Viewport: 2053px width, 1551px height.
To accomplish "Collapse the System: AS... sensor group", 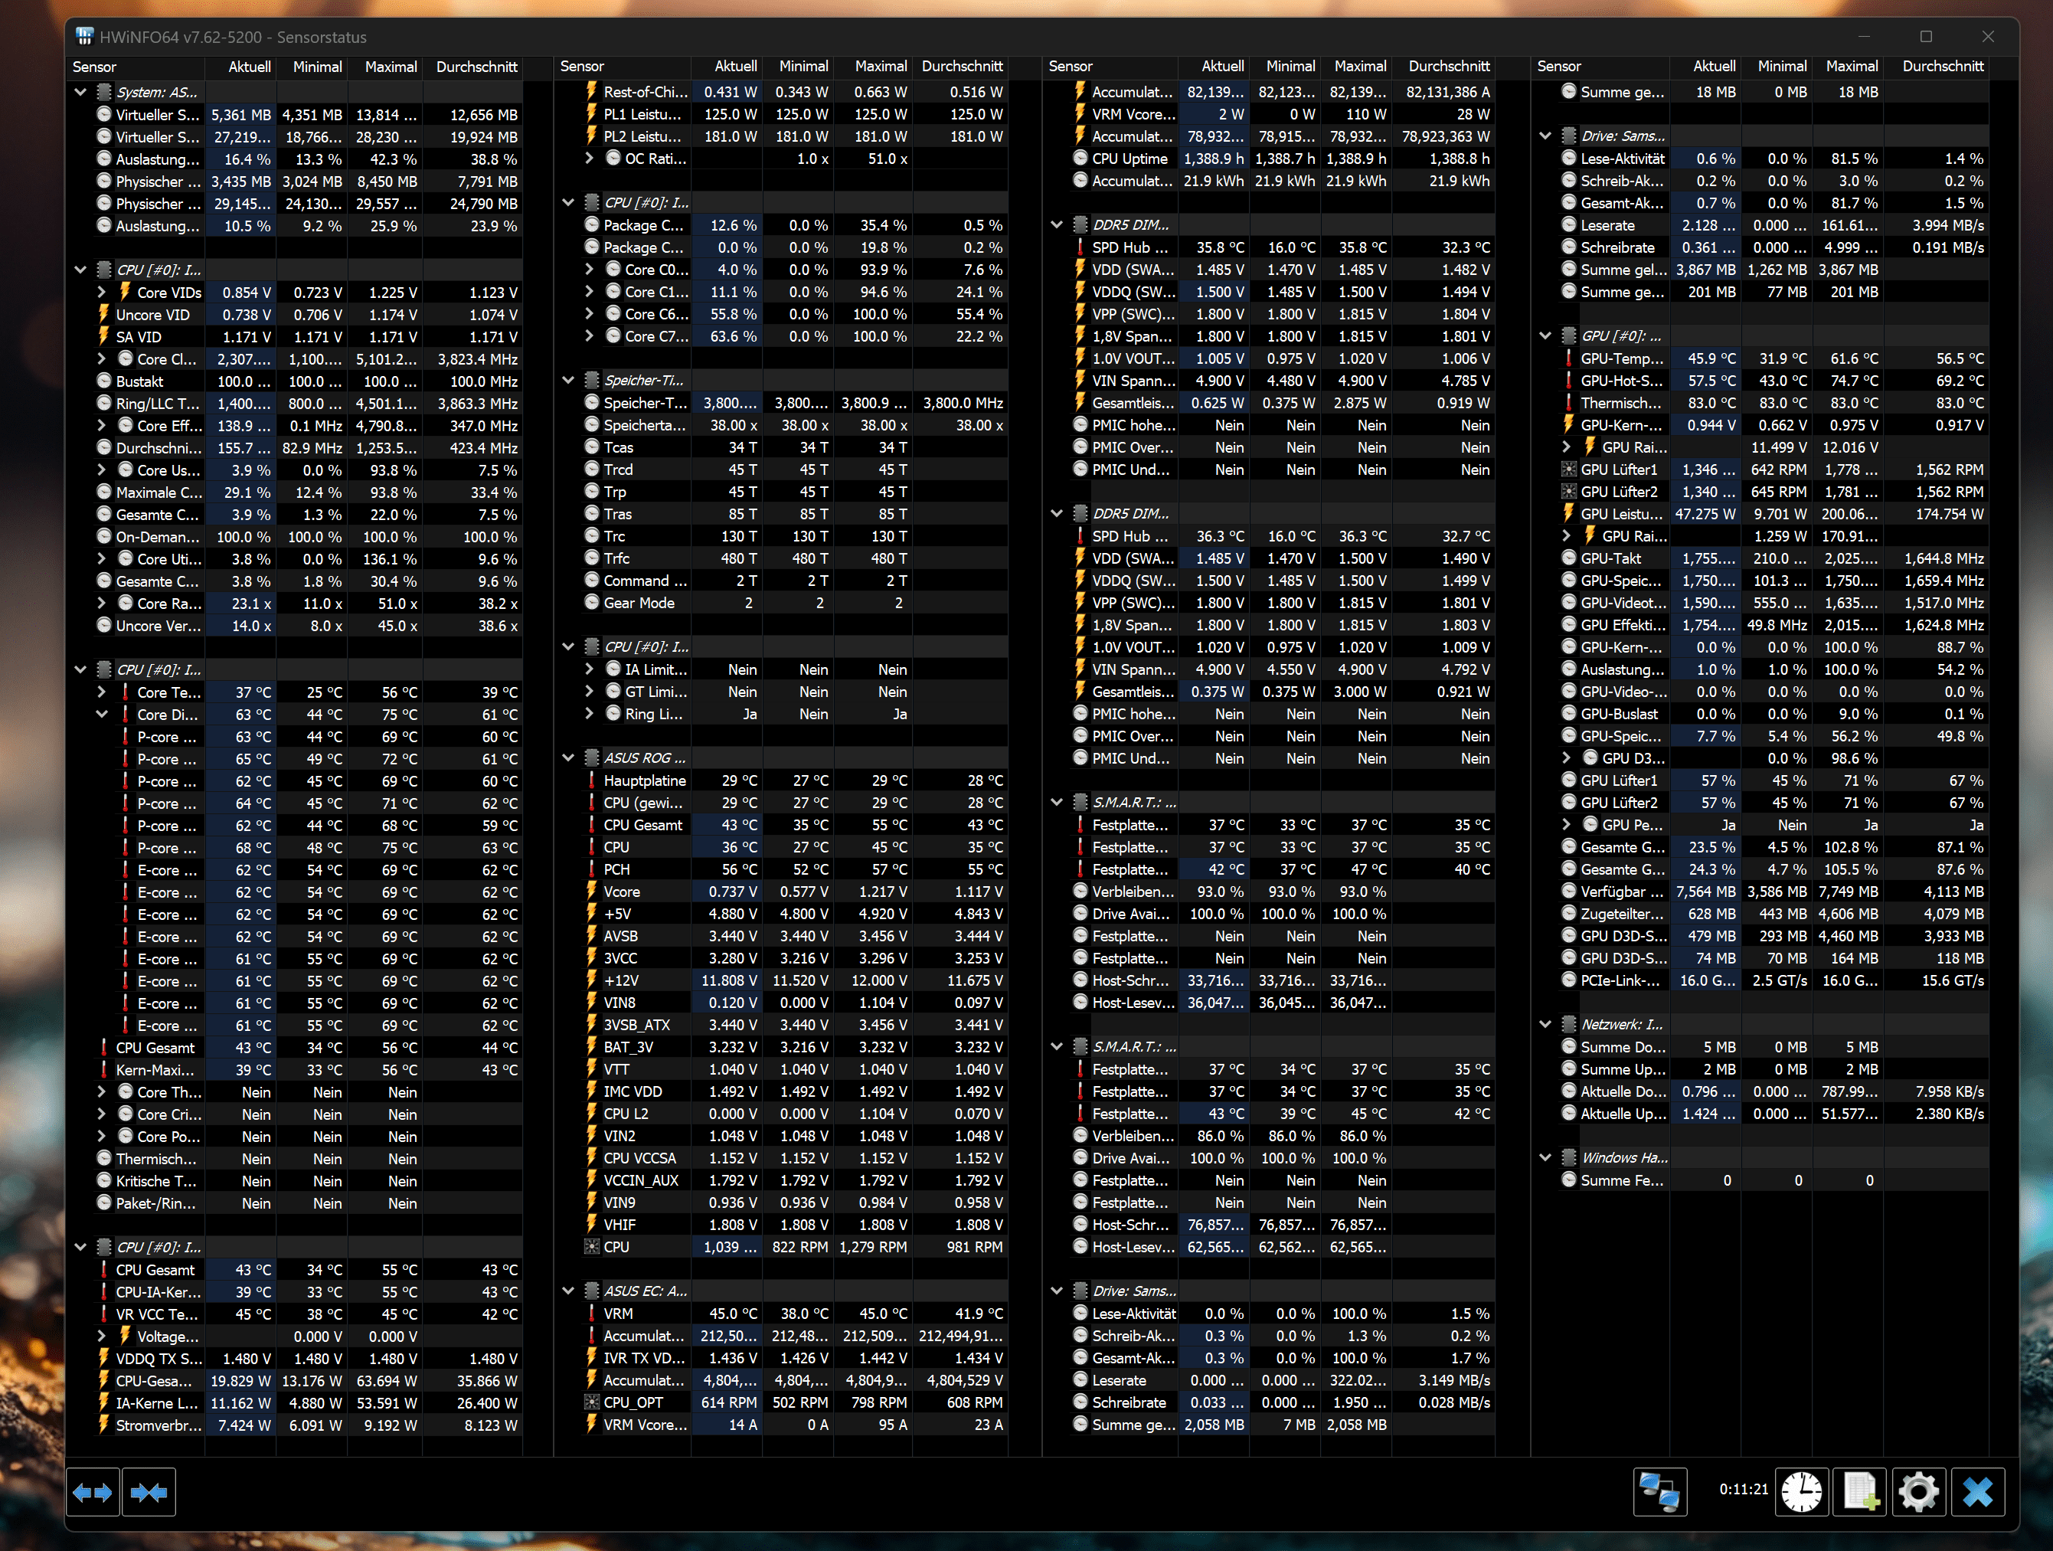I will pos(80,92).
